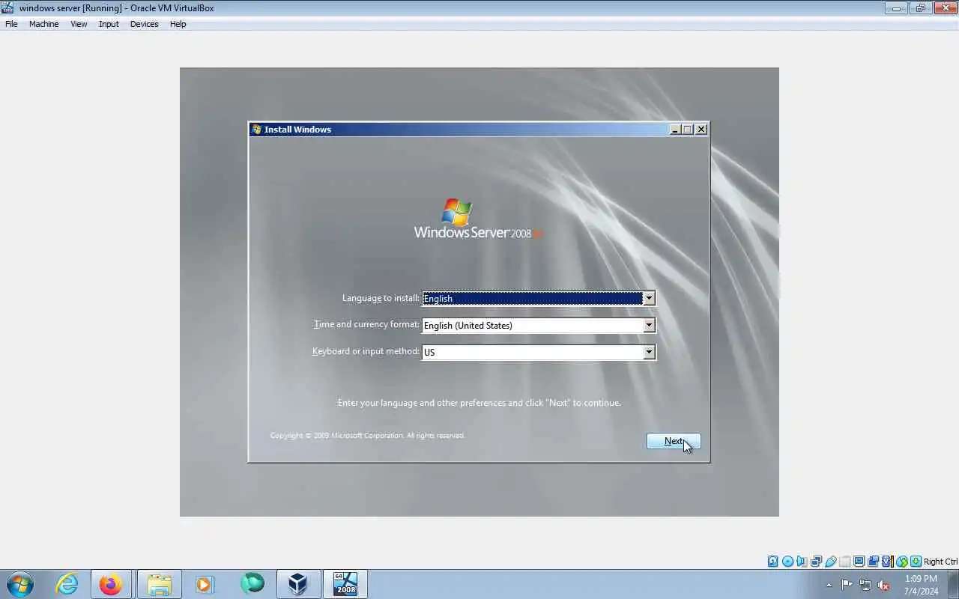The width and height of the screenshot is (959, 599).
Task: Open Firefox from the taskbar
Action: pos(111,584)
